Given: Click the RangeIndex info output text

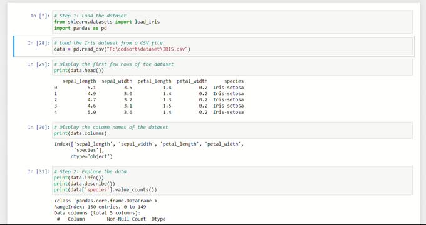Looking at the screenshot, I should [x=100, y=207].
